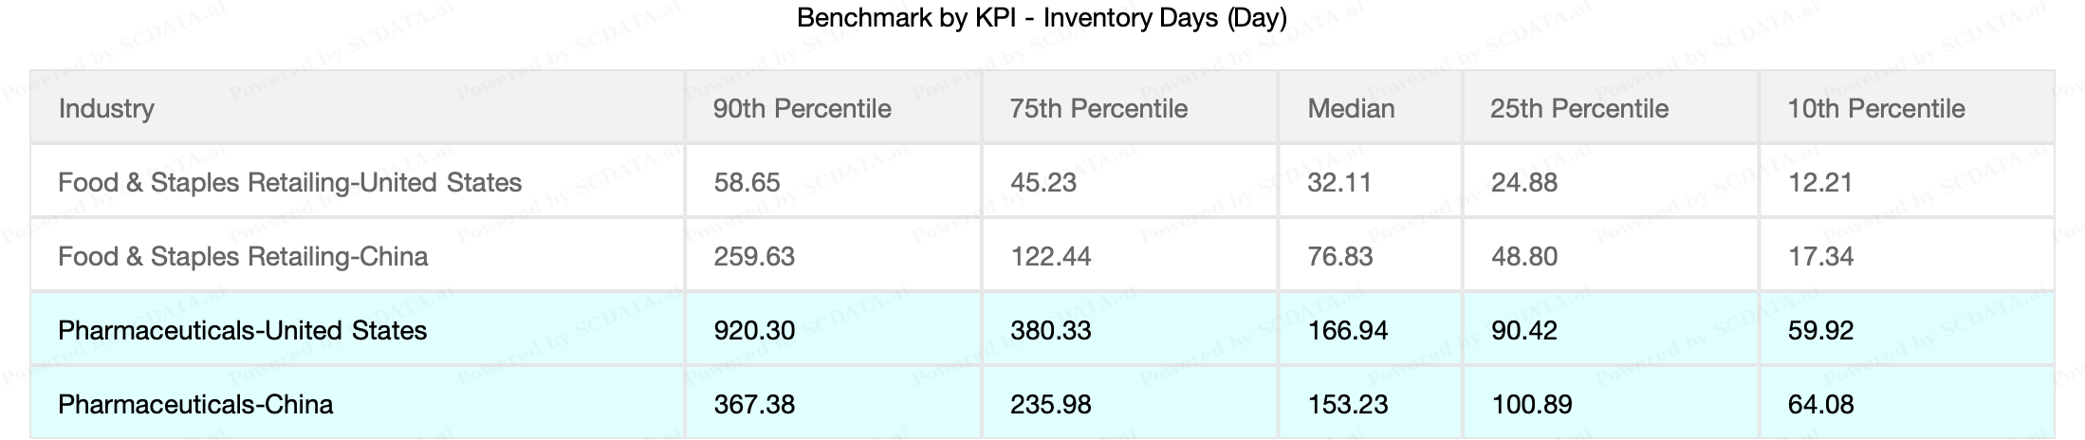This screenshot has height=440, width=2085.
Task: Select the Median column header
Action: click(x=1351, y=108)
